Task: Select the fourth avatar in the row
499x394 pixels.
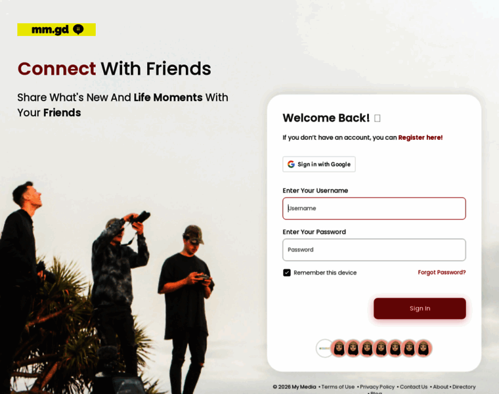Action: tap(367, 348)
